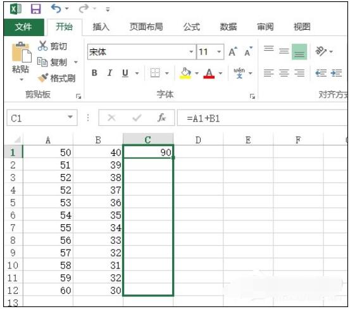Screen dimensions: 350x309
Task: Toggle underline formatting (U)
Action: tap(125, 73)
